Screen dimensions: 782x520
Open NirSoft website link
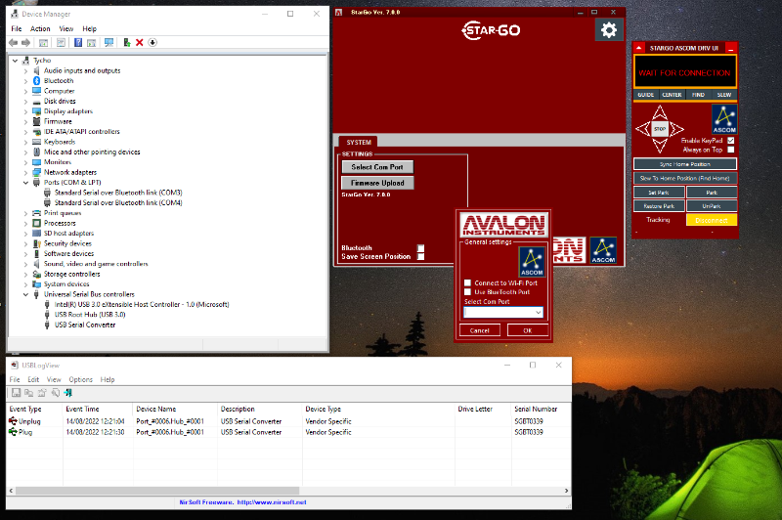coord(272,502)
